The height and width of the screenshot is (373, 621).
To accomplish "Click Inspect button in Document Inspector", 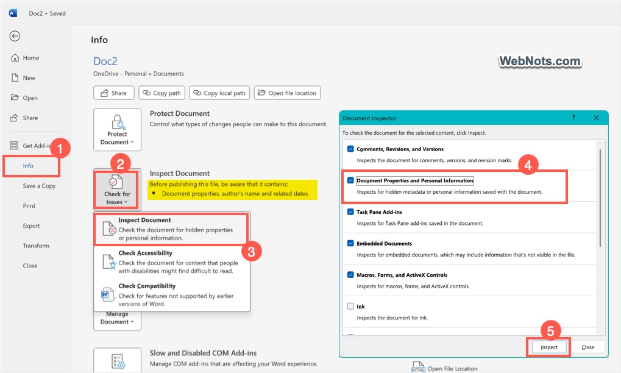I will (549, 347).
